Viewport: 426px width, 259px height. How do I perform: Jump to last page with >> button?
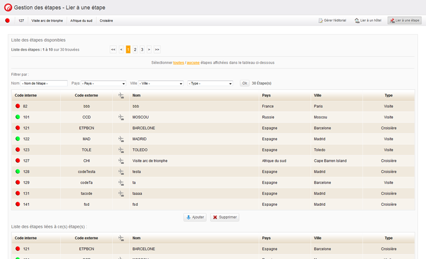[157, 49]
